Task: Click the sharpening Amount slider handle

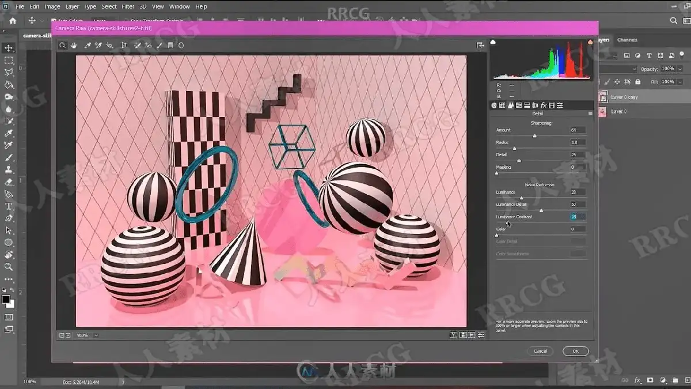Action: (x=534, y=136)
